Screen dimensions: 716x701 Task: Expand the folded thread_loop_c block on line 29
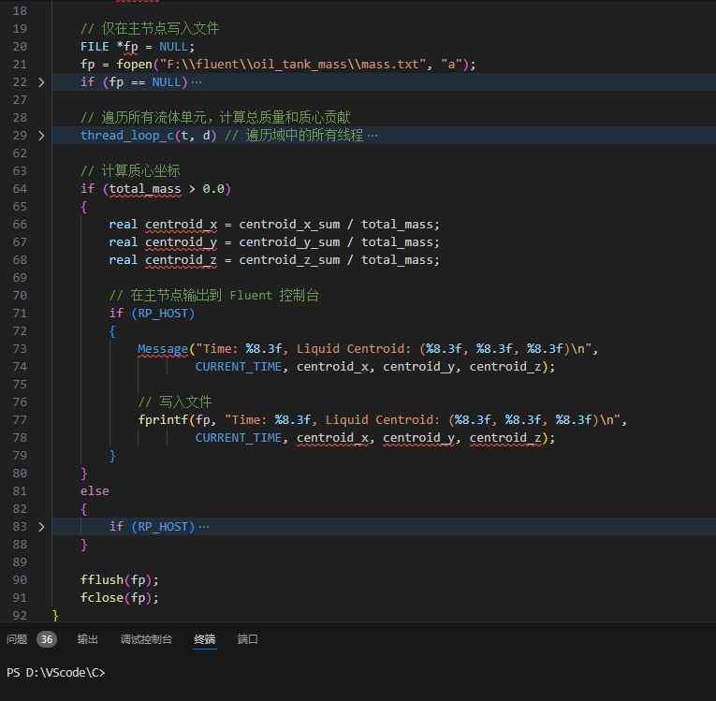(x=40, y=136)
